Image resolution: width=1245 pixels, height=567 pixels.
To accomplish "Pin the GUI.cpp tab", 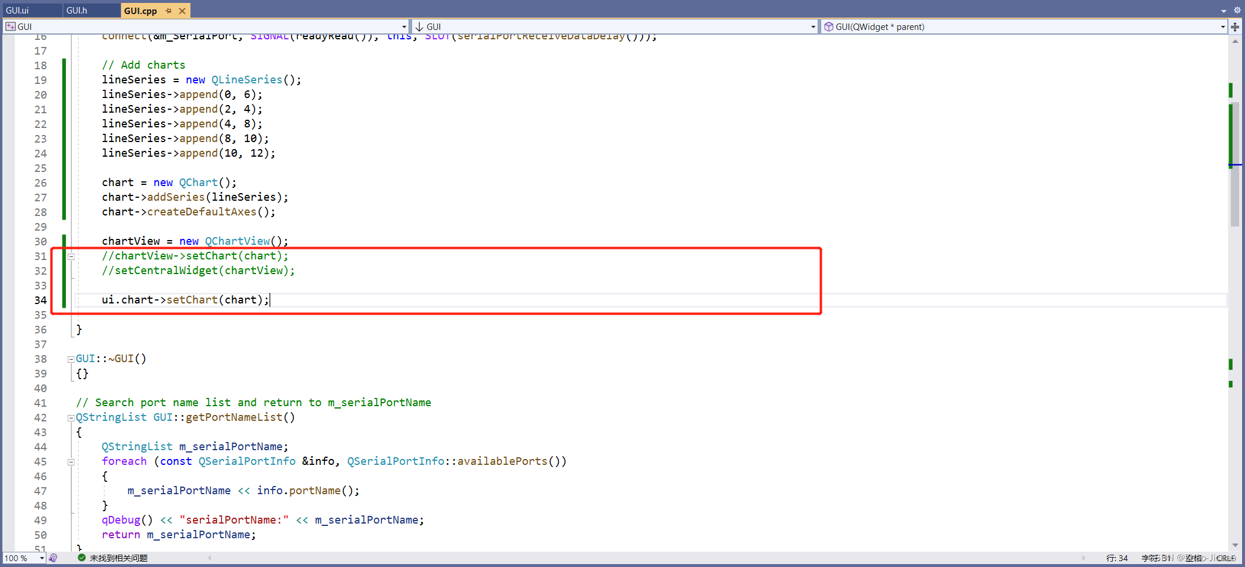I will pyautogui.click(x=169, y=11).
